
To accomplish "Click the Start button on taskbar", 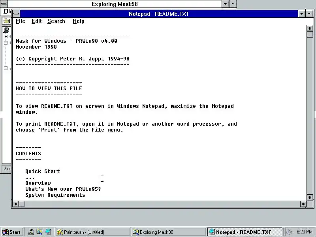I will (x=12, y=232).
